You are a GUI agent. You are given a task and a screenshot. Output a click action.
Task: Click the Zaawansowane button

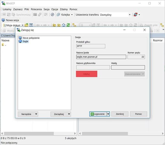[133, 74]
